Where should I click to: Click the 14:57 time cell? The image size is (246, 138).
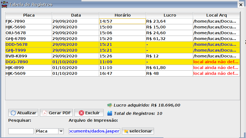pos(122,21)
